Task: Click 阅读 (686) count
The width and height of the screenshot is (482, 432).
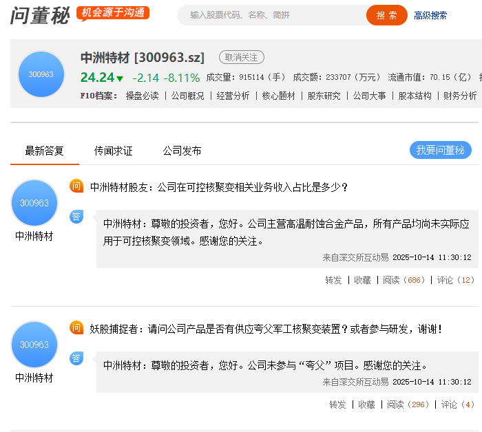Action: 404,280
